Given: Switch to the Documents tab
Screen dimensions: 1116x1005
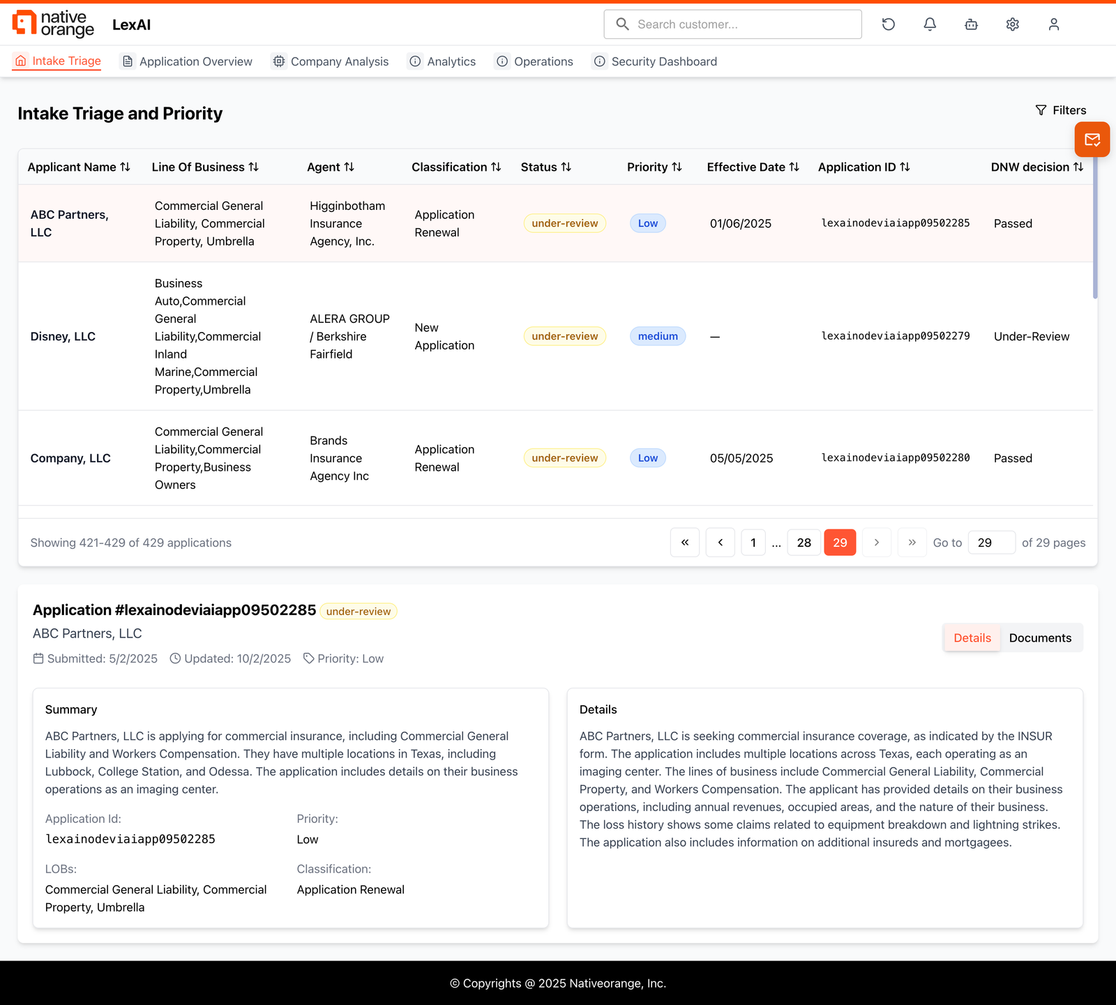Looking at the screenshot, I should pyautogui.click(x=1040, y=637).
